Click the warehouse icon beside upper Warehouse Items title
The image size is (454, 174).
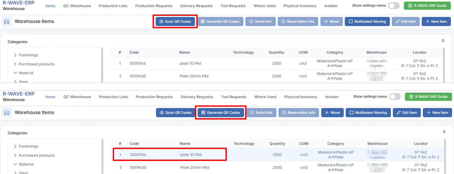tap(7, 22)
